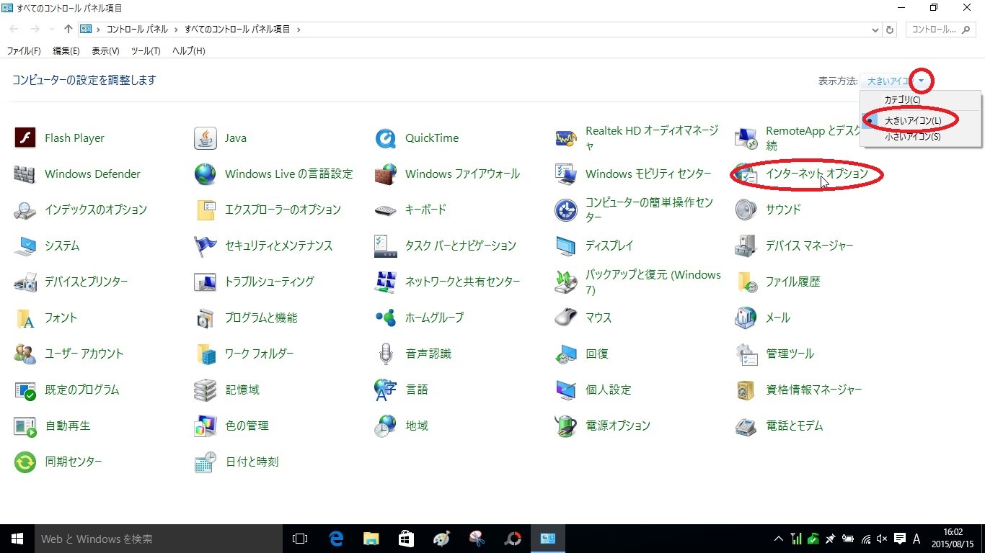
Task: Open マウス settings icon
Action: click(x=566, y=318)
